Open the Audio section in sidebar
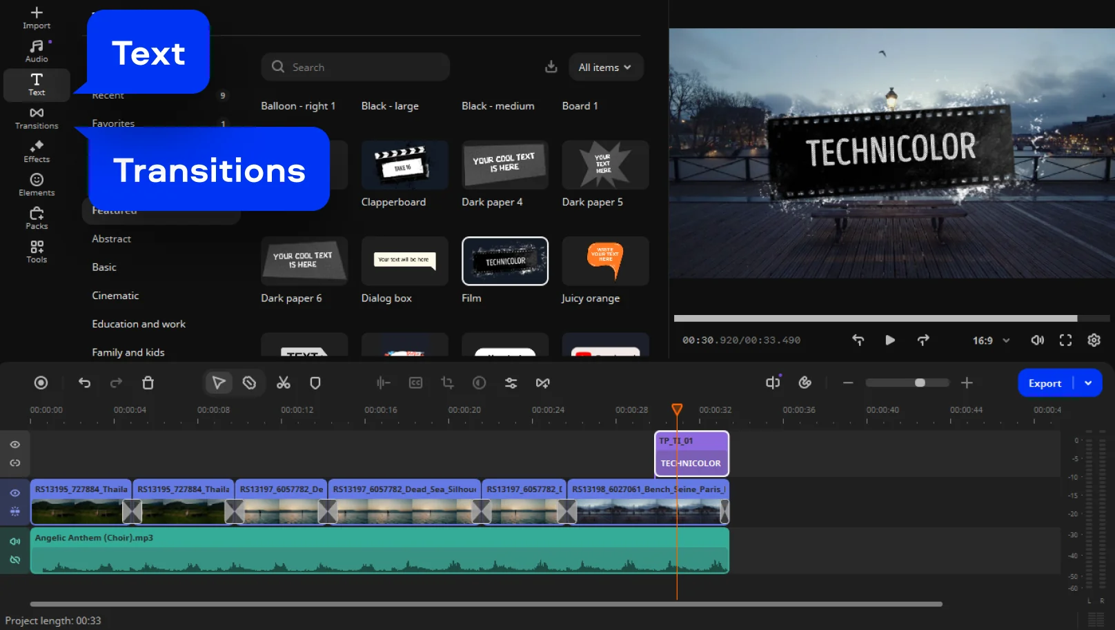 (x=37, y=51)
